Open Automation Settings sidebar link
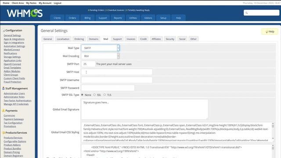Viewport: 281px width, 158px height. pos(14,46)
